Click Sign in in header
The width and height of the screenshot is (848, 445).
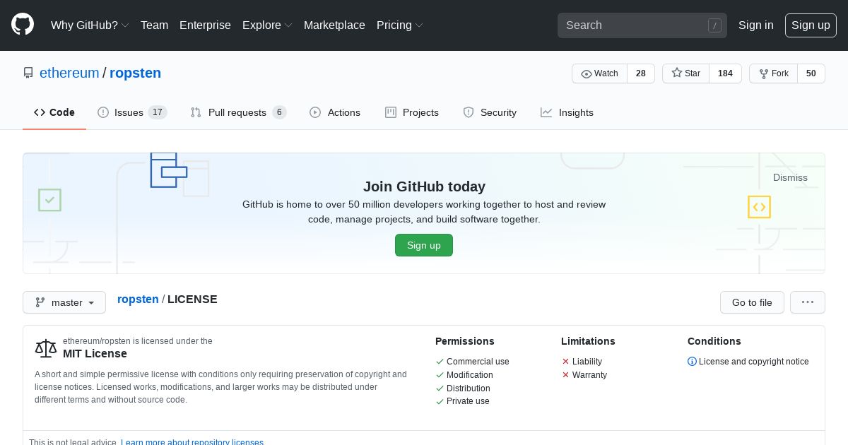coord(756,25)
